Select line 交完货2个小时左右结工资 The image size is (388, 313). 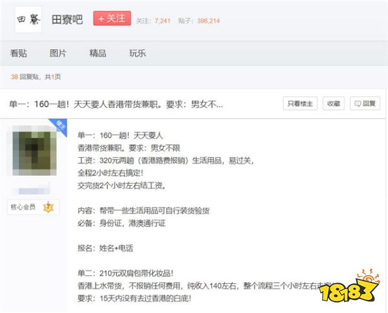click(122, 186)
